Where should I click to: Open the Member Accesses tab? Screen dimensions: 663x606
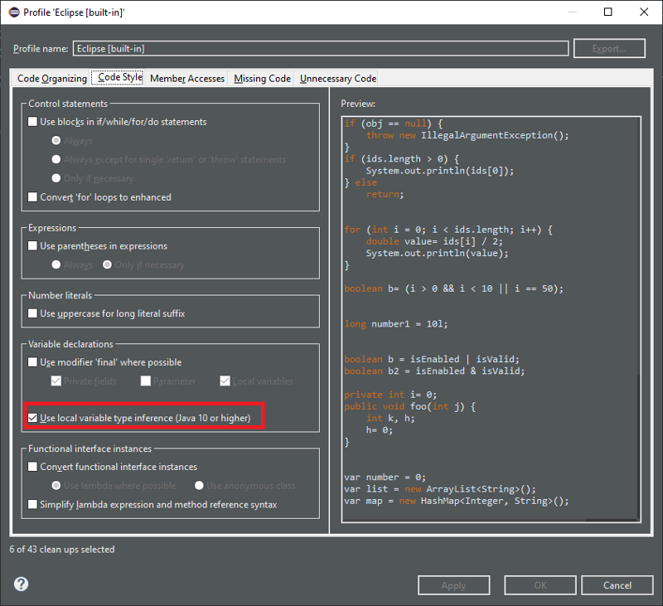(187, 78)
